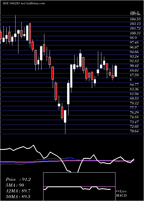Click the 97.48 price axis label
The image size is (144, 201).
tap(134, 42)
